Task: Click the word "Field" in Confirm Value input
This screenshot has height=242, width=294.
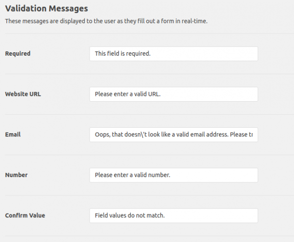Action: coord(102,215)
